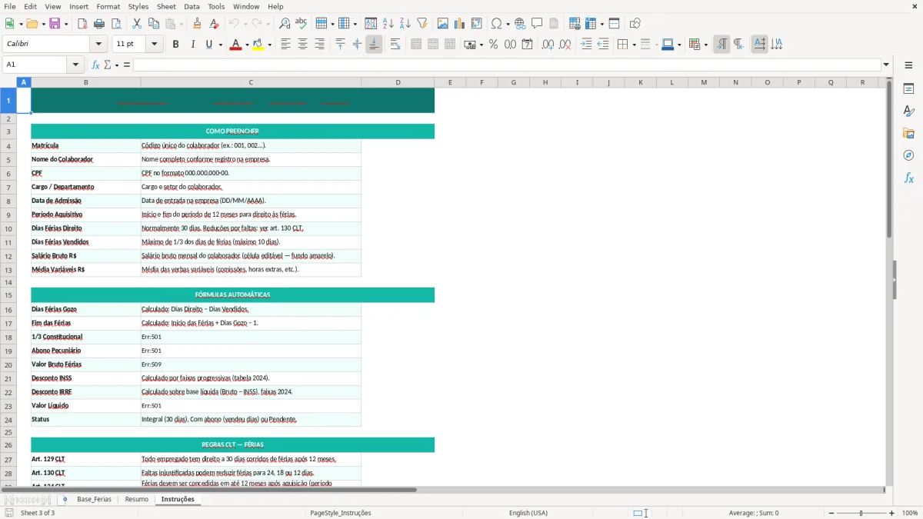This screenshot has width=923, height=519.
Task: Open sidebar Styles panel icon
Action: click(908, 111)
